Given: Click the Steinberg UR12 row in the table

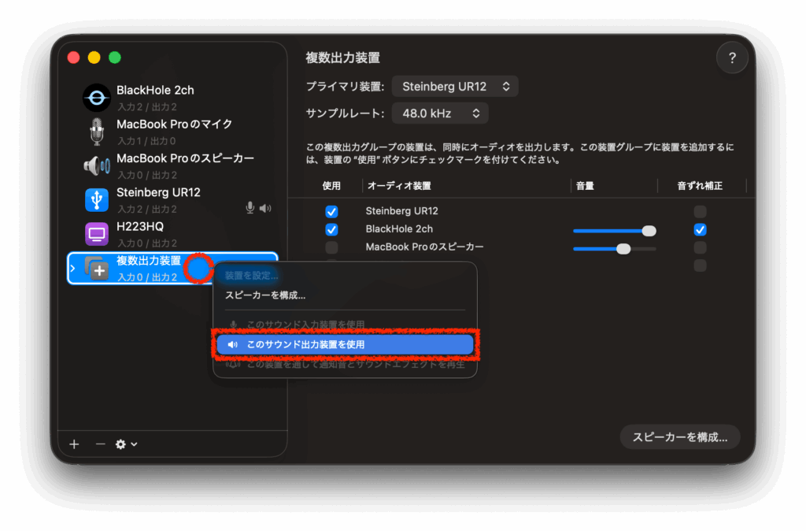Looking at the screenshot, I should (402, 211).
